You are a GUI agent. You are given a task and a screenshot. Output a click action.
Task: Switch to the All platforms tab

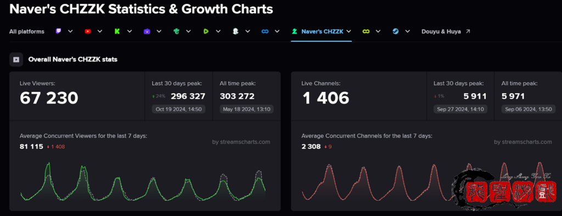[x=27, y=31]
